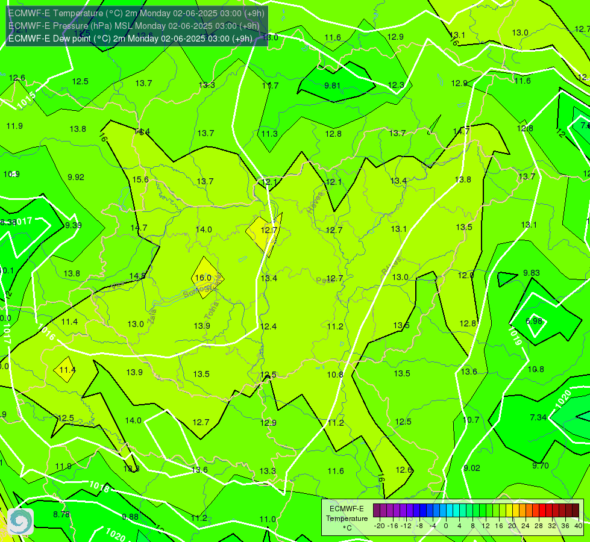Click the Heves county label
Screen dimensions: 590x542
[x=315, y=202]
